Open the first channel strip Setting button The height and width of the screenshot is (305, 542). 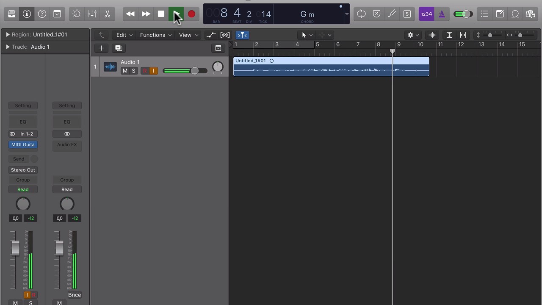point(23,105)
